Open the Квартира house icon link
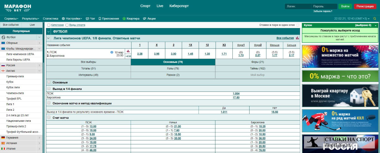 coord(131,19)
